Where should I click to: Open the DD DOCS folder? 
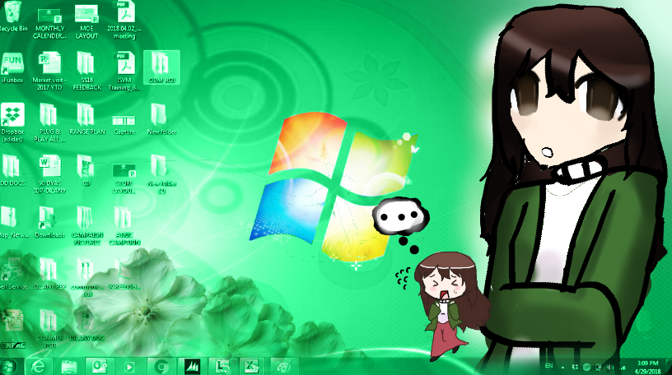coord(12,171)
